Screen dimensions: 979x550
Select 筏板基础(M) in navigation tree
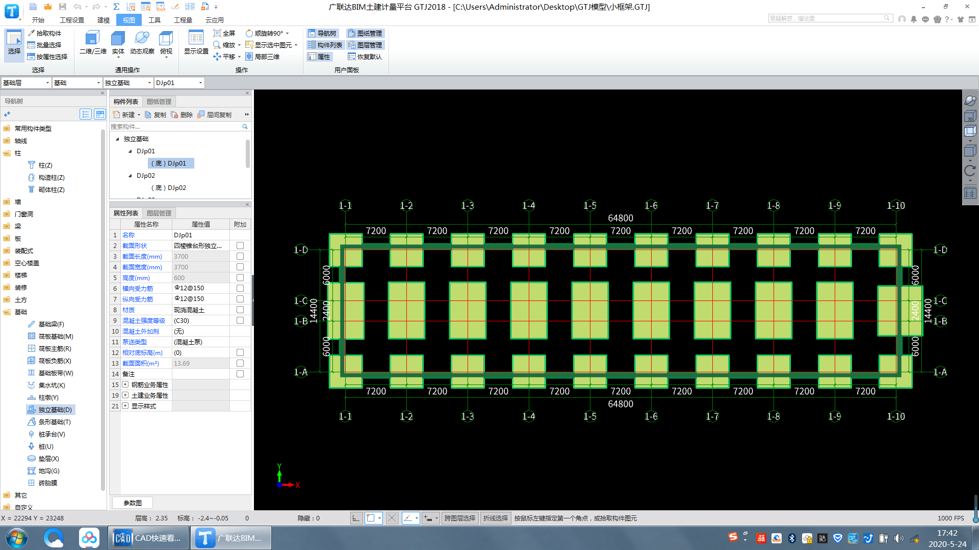pyautogui.click(x=50, y=336)
